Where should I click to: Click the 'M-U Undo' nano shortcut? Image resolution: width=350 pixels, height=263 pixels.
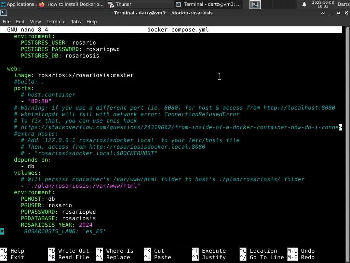(301, 251)
